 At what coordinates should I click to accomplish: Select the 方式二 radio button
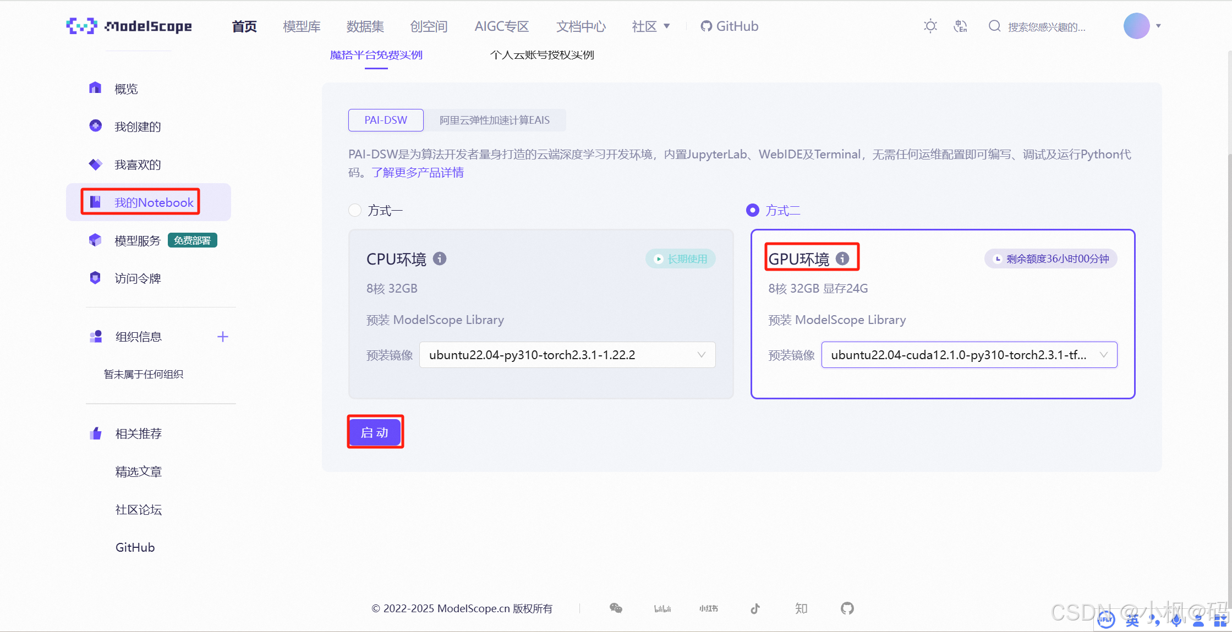point(752,210)
